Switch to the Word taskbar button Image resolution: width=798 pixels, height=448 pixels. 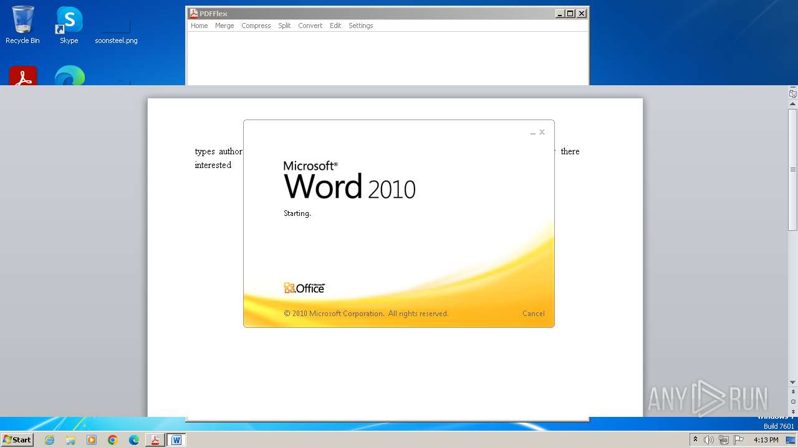click(x=176, y=440)
